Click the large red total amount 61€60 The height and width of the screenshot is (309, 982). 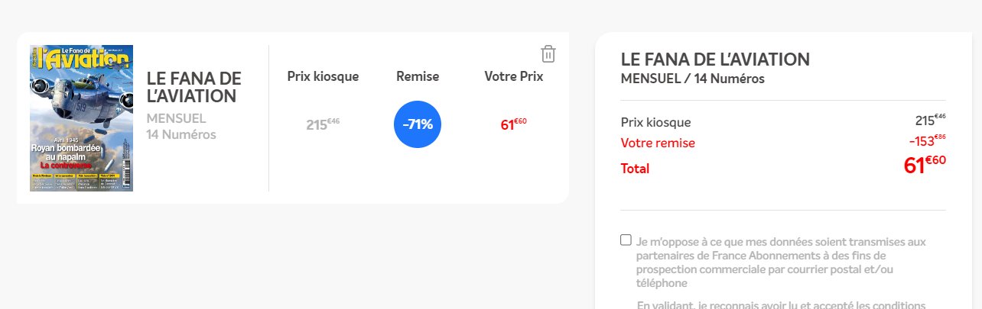[925, 165]
